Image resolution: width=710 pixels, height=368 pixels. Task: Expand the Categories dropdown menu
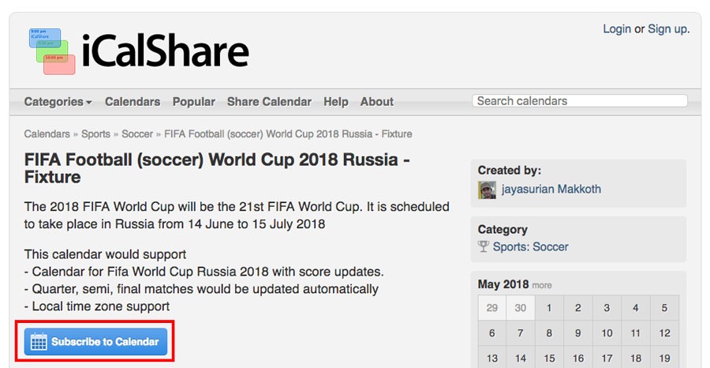(x=58, y=102)
